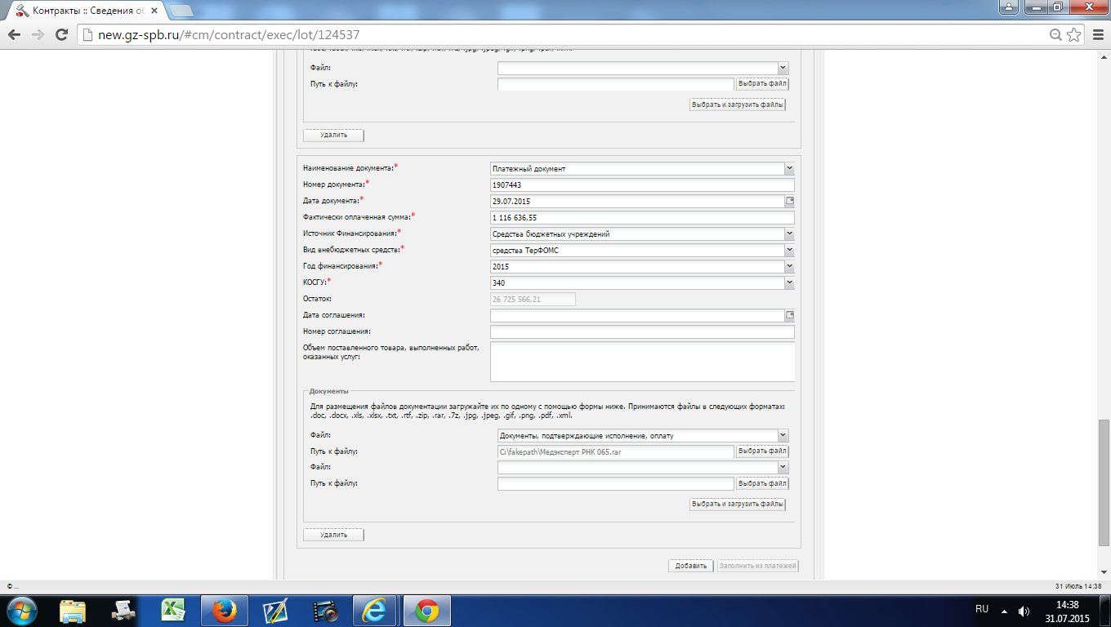
Task: Expand the КОСГУ dropdown showing 340
Action: pyautogui.click(x=789, y=282)
